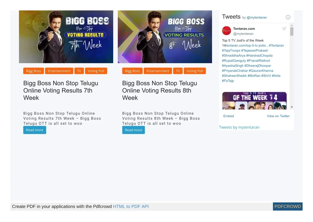
Task: Open the HTML to PDF API link
Action: point(131,206)
